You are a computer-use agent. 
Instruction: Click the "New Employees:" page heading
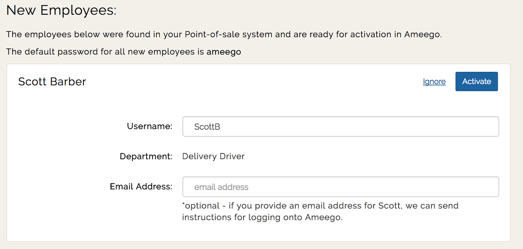[x=61, y=10]
